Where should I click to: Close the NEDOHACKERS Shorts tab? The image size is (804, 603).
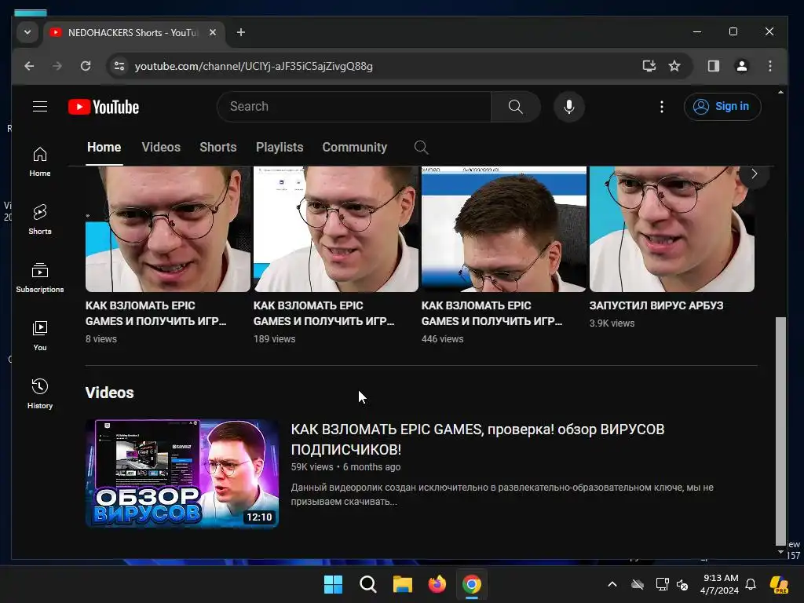(x=213, y=32)
